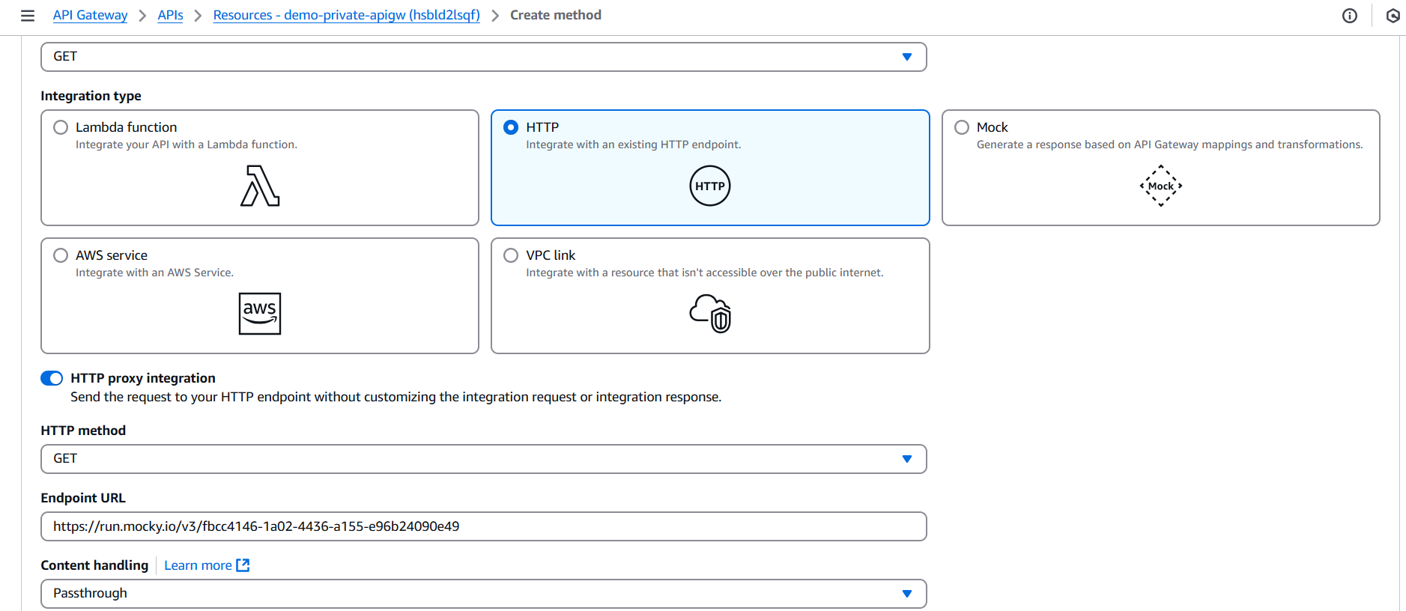
Task: Click 'Integrate with an existing HTTP endpoint.' text
Action: 634,145
